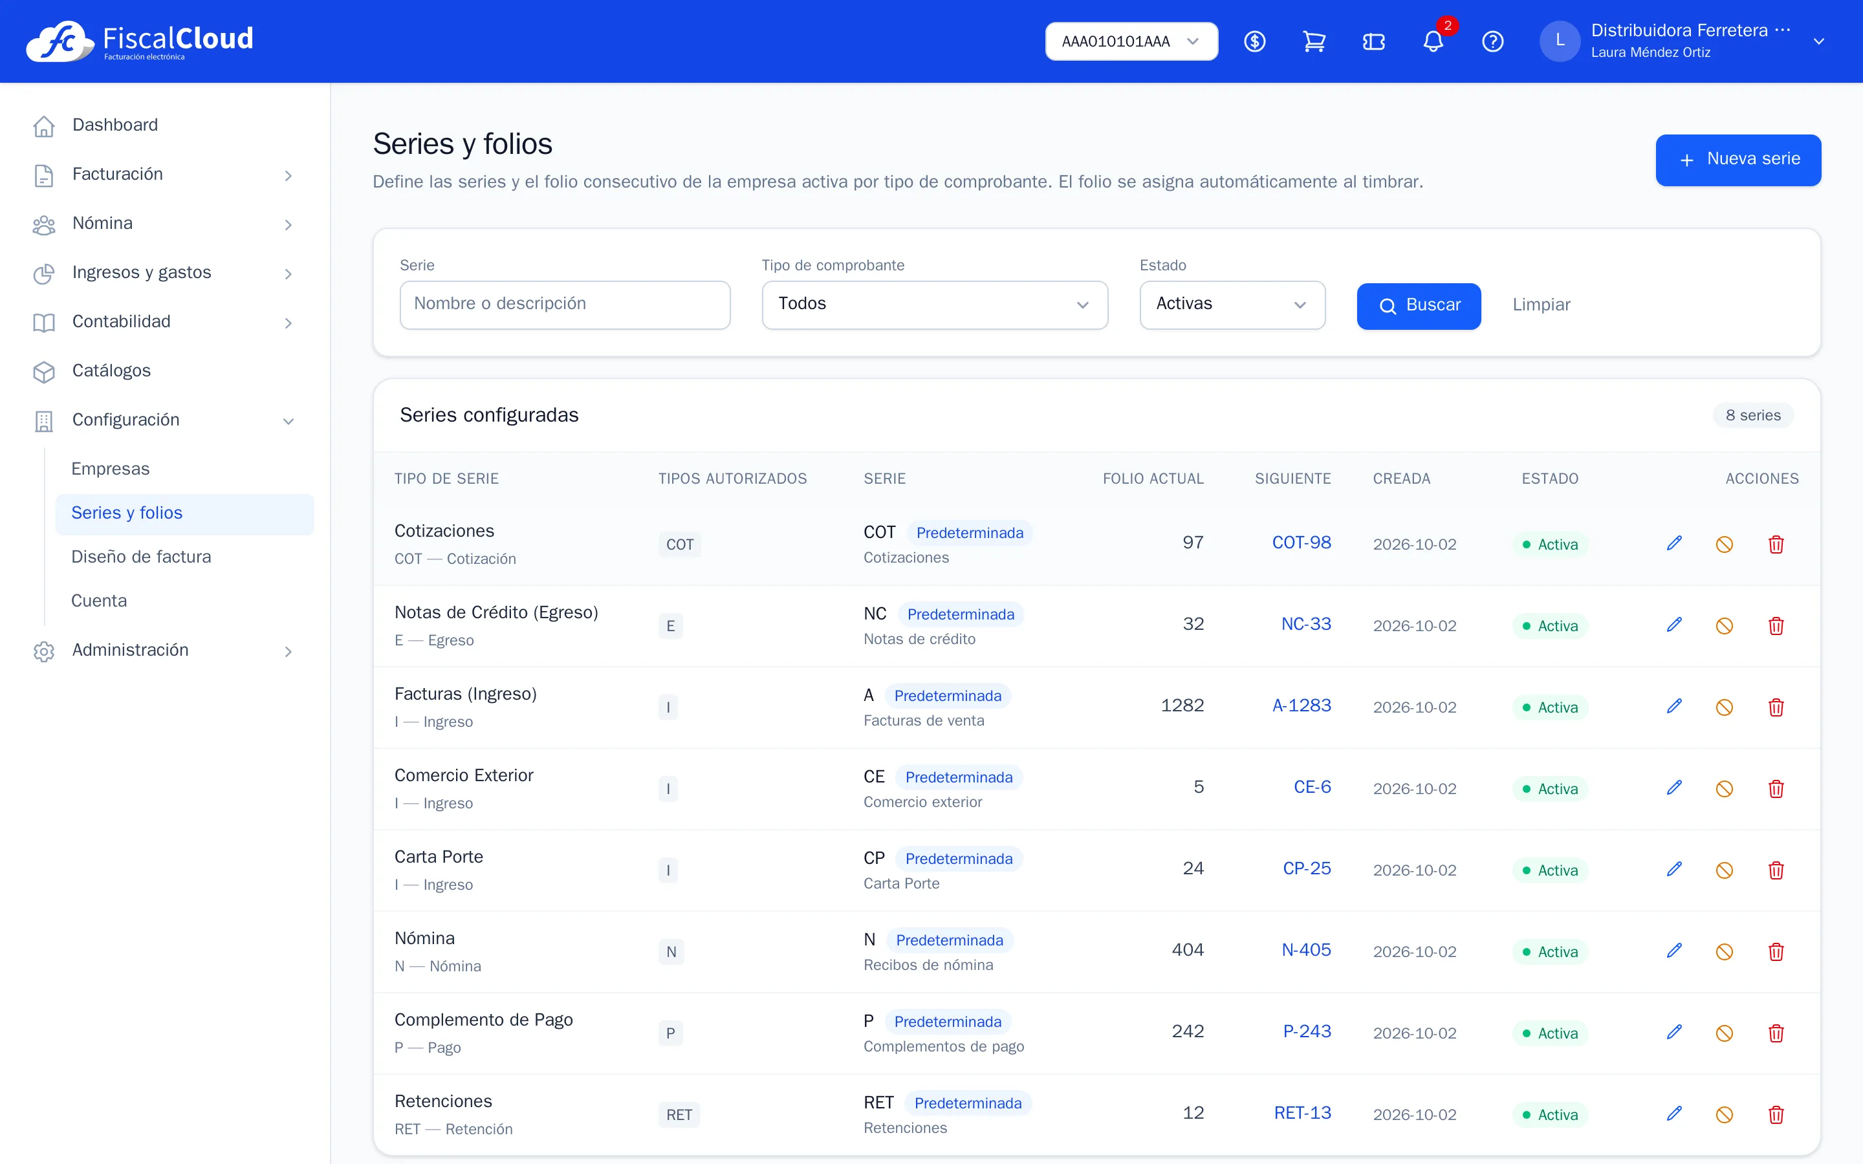Delete the Facturas (Ingreso) series
Screen dimensions: 1863x1164
(x=1776, y=707)
